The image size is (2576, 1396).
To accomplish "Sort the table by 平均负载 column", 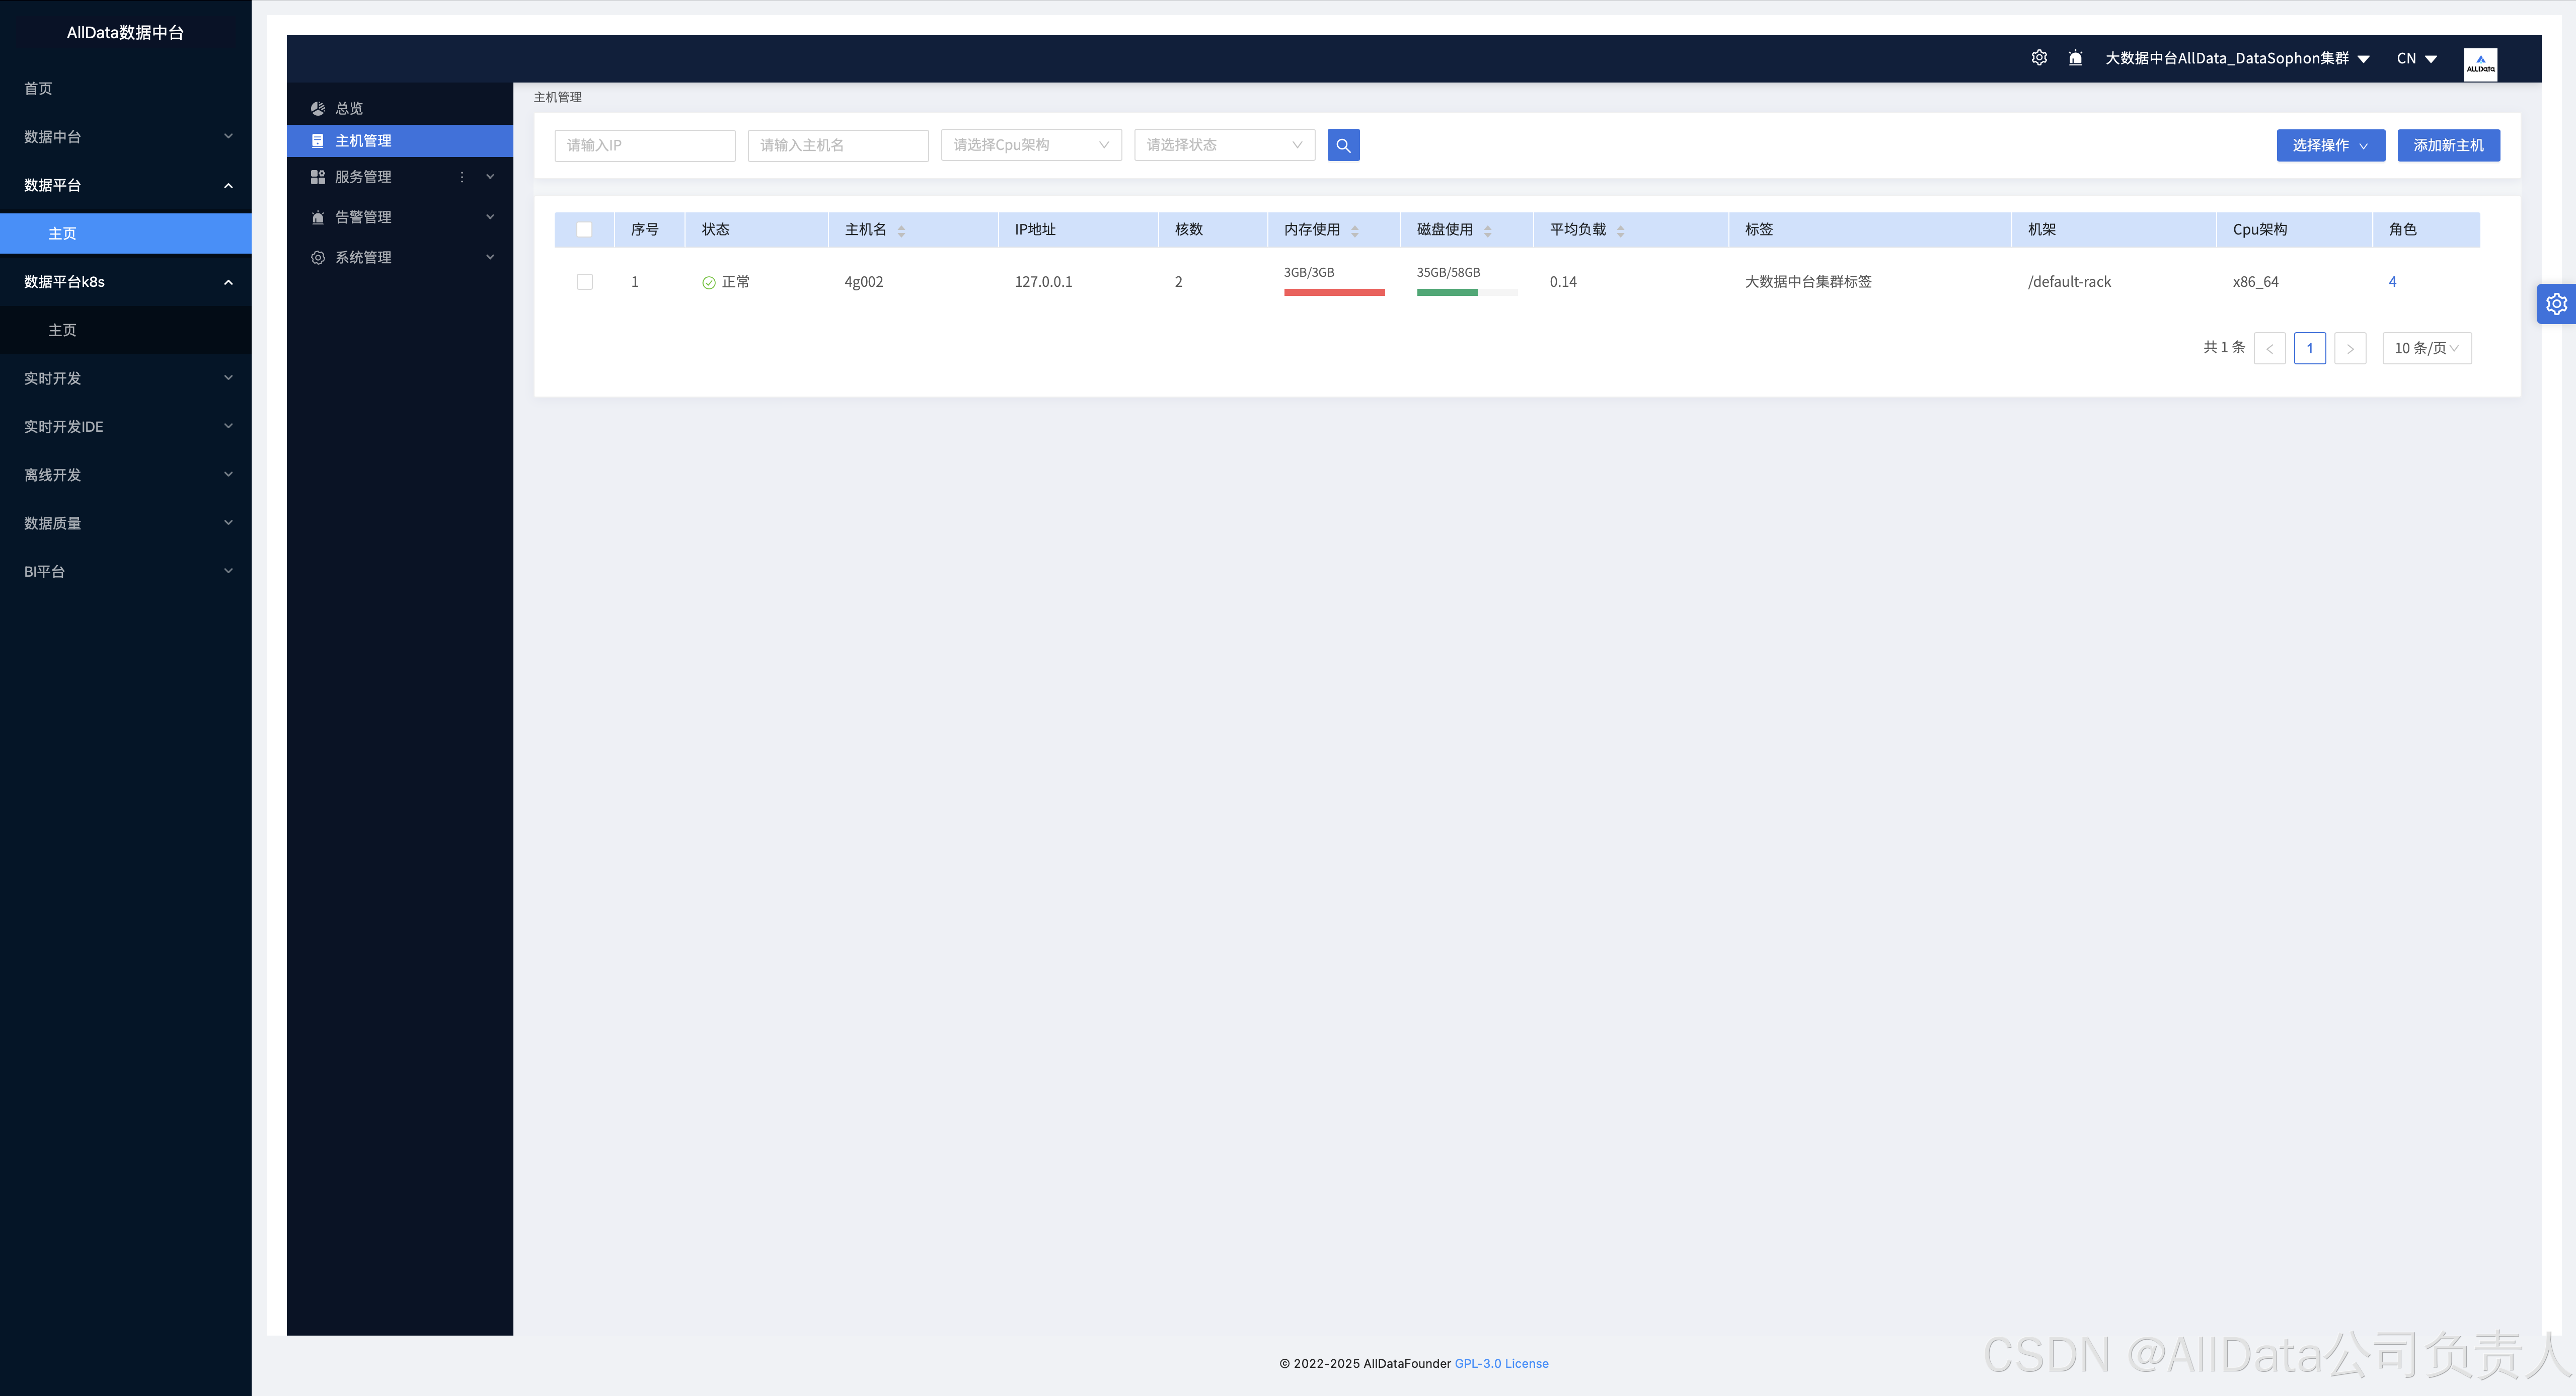I will coord(1620,230).
